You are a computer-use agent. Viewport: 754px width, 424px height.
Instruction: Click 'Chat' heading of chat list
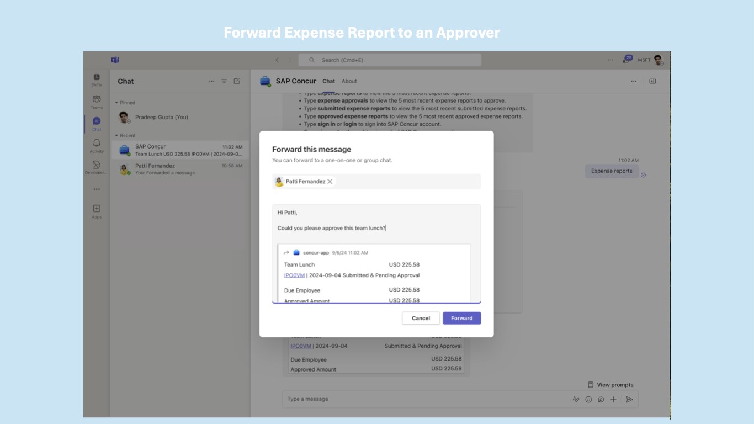click(x=126, y=81)
